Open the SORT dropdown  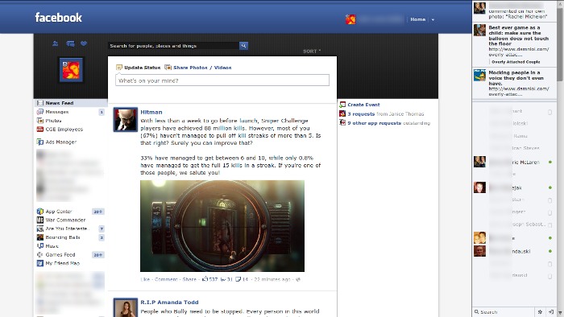click(312, 51)
